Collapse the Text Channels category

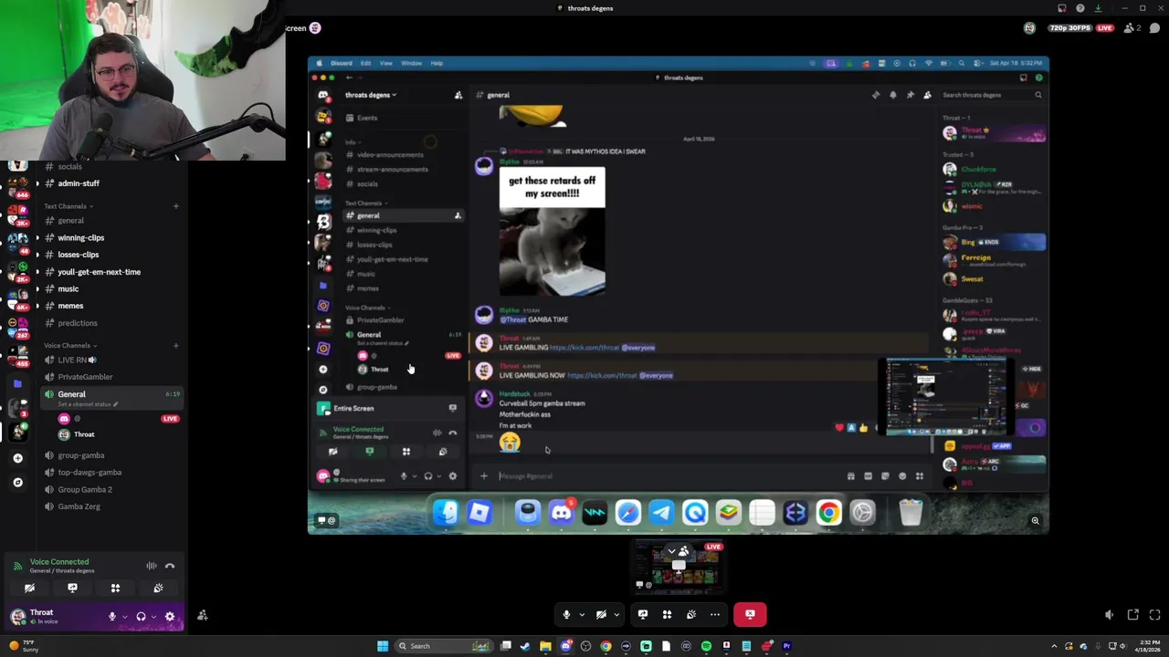(70, 206)
